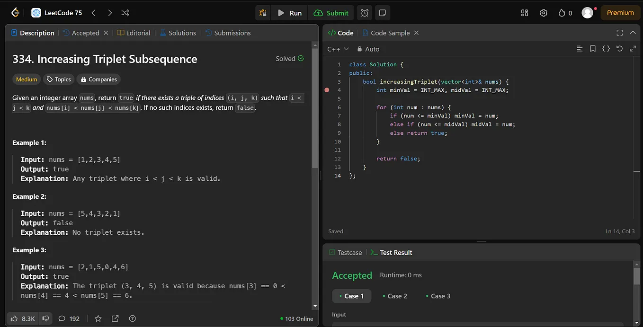
Task: Open the C++ language dropdown
Action: [338, 49]
